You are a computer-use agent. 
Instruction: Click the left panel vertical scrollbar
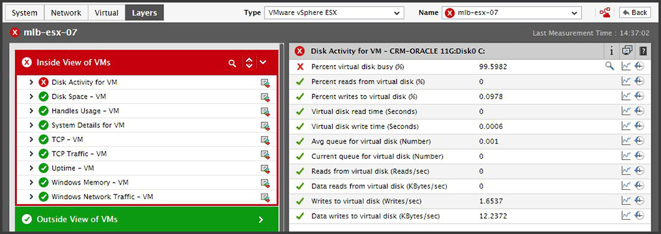281,136
